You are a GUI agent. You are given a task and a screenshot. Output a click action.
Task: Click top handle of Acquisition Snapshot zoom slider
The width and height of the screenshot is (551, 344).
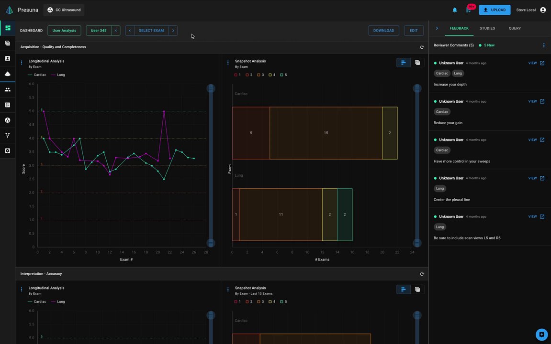click(417, 88)
